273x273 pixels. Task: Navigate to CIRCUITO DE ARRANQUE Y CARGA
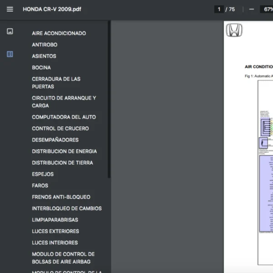(64, 101)
